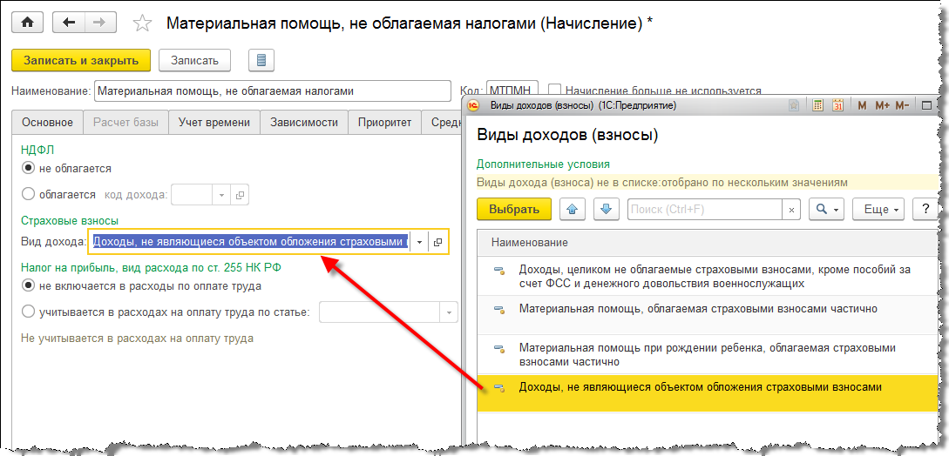Click the Дополнительные условия heading

click(543, 164)
